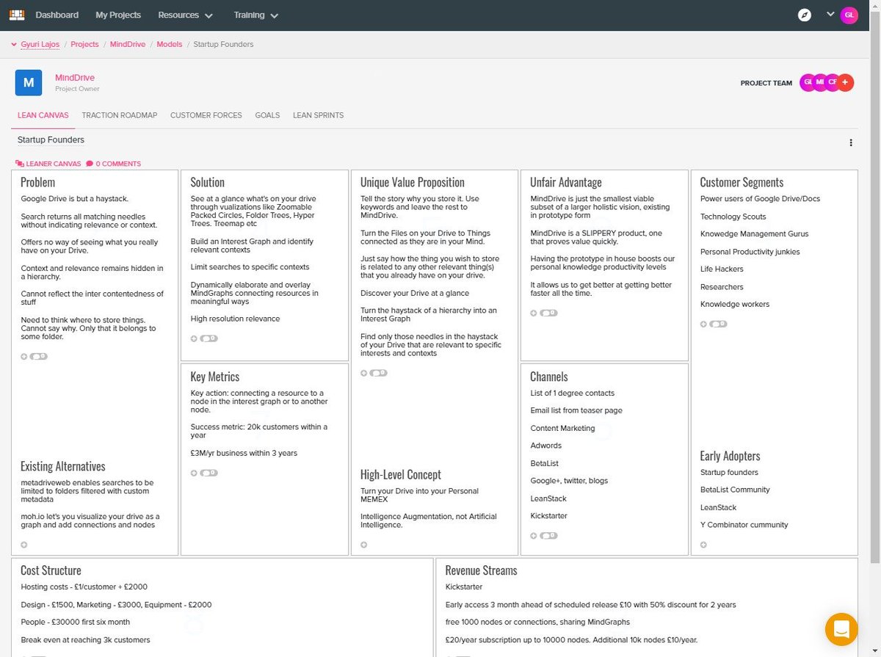Open comment pill in Unfair Advantage box
Image resolution: width=881 pixels, height=657 pixels.
(549, 313)
